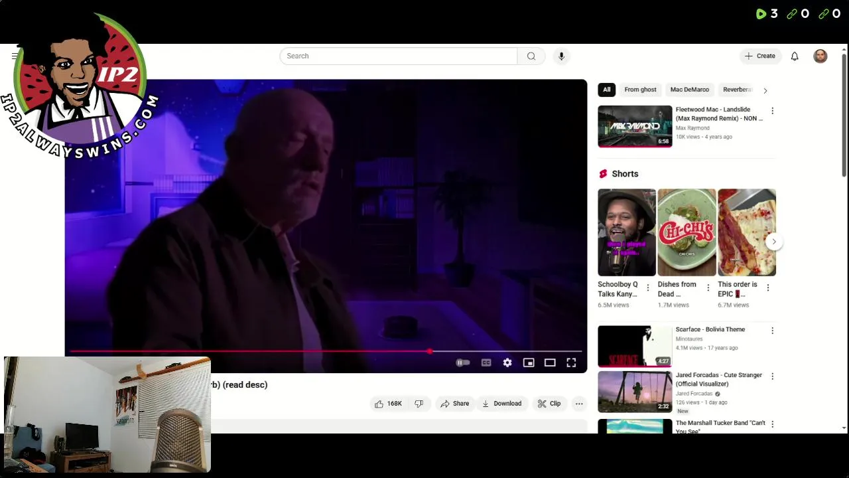Open the Schoolboy Q Talks Kanye short
Image resolution: width=849 pixels, height=478 pixels.
click(x=626, y=232)
